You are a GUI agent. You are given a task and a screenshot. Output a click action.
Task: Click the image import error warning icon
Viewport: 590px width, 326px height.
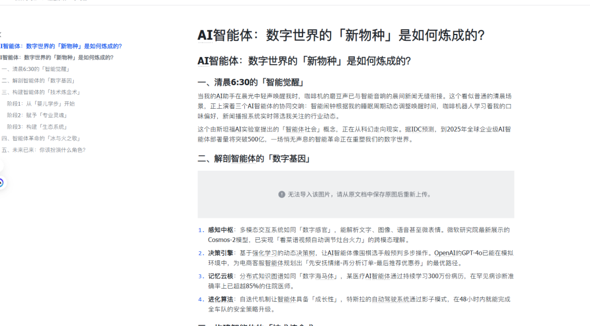tap(282, 194)
